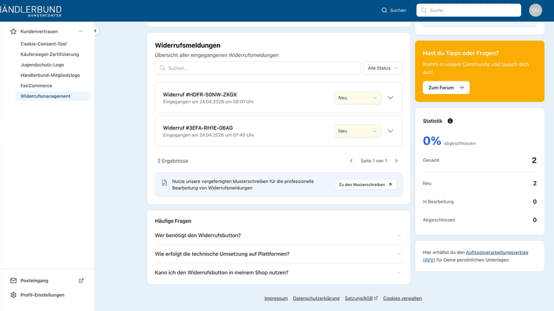
Task: Click 'Eingegangen am 24.04.2026 um 08:01 Uhr'
Action: click(209, 102)
